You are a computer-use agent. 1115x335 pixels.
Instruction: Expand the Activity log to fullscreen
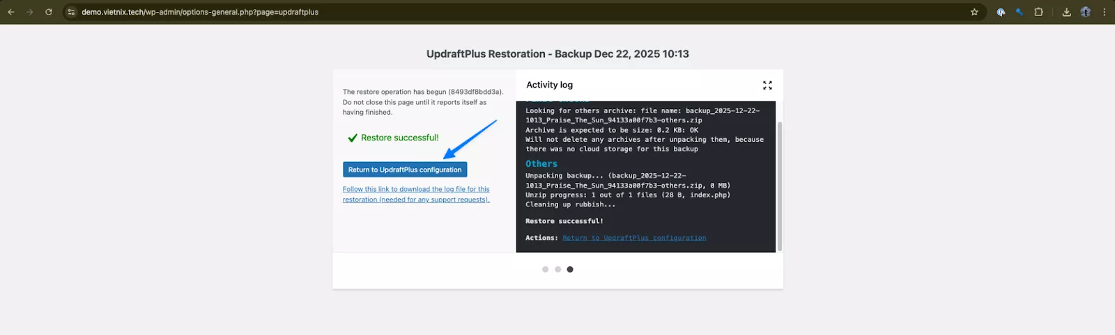point(767,85)
